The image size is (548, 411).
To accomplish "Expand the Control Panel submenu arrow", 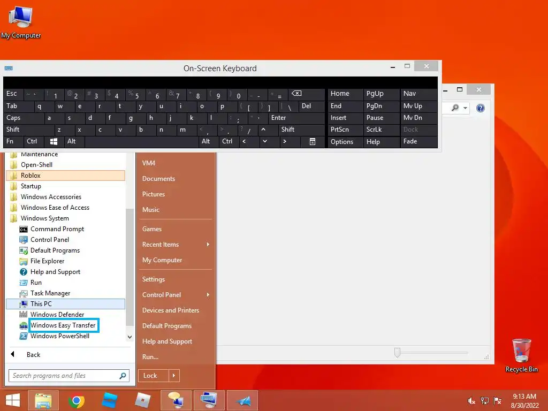I will click(208, 295).
